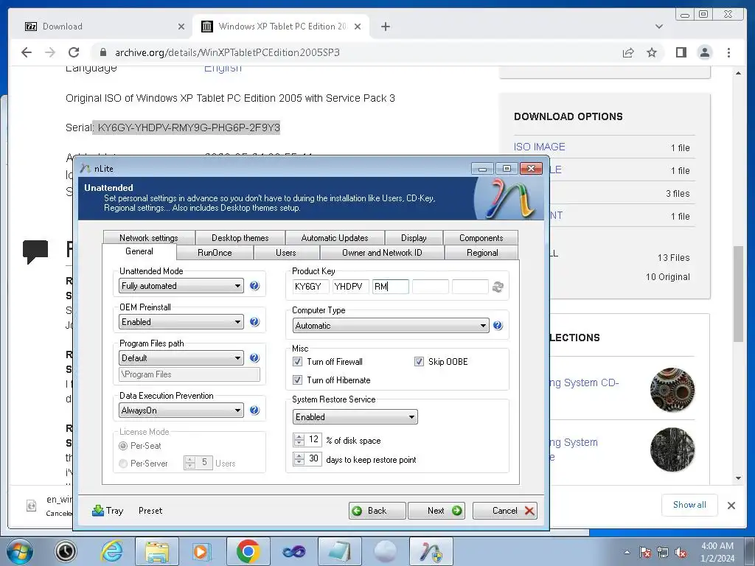This screenshot has width=755, height=566.
Task: Close the Download tab
Action: tap(181, 27)
